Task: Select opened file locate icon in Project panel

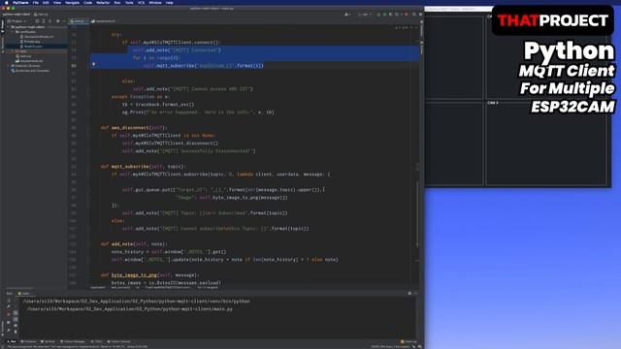Action: tap(37, 21)
